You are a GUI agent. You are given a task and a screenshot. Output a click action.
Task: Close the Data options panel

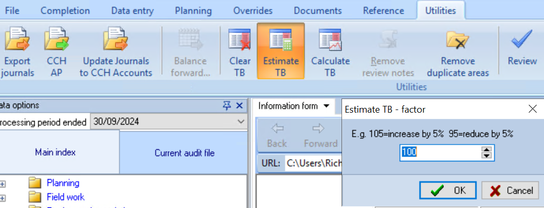coord(239,106)
